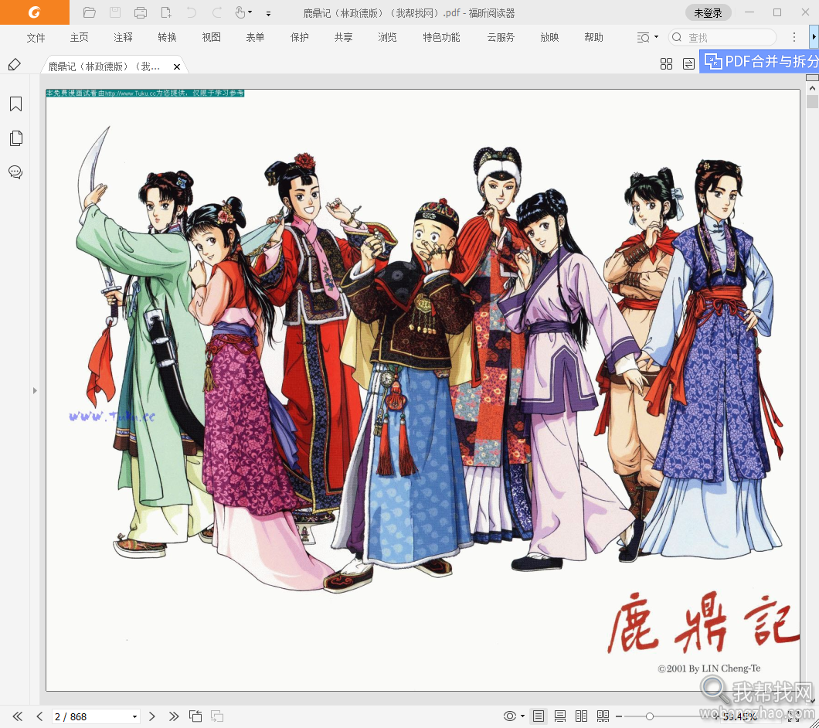Save the document with the disk icon
The height and width of the screenshot is (728, 819).
(115, 12)
